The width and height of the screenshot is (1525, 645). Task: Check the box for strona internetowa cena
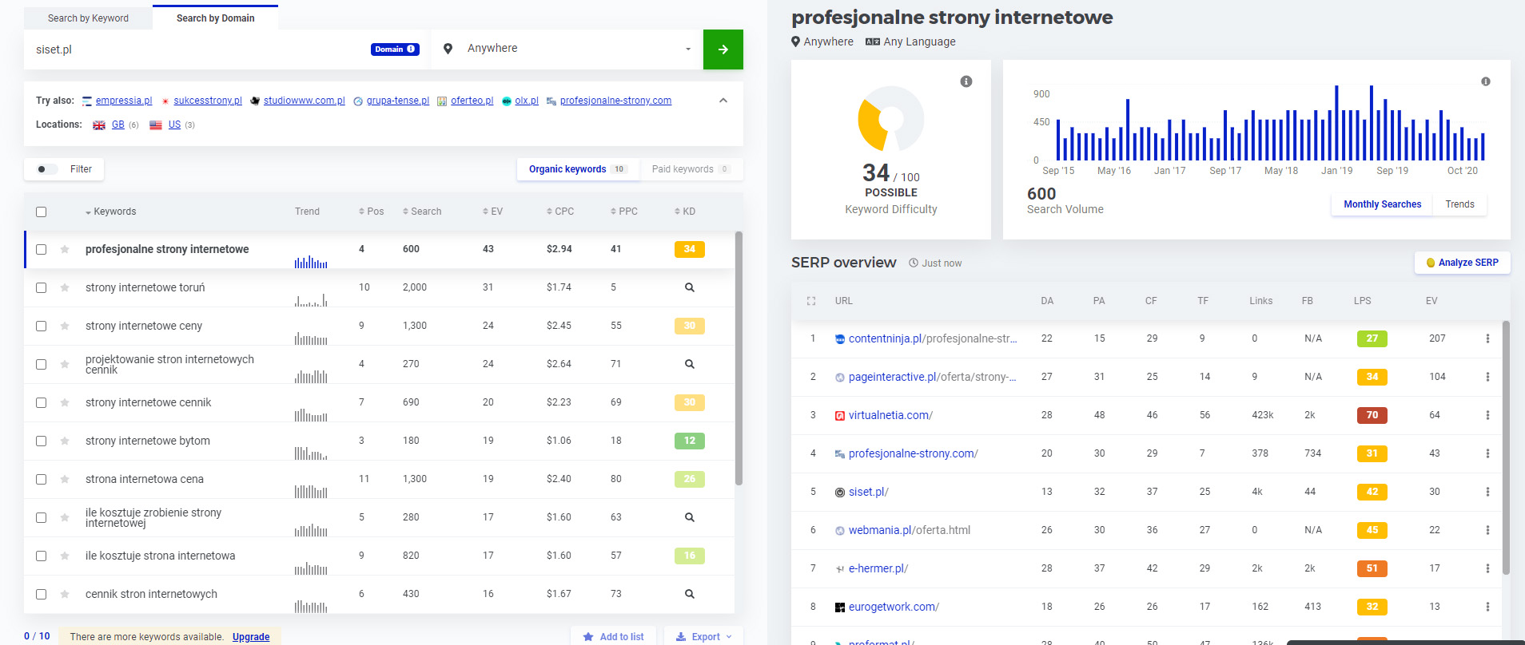pyautogui.click(x=42, y=479)
